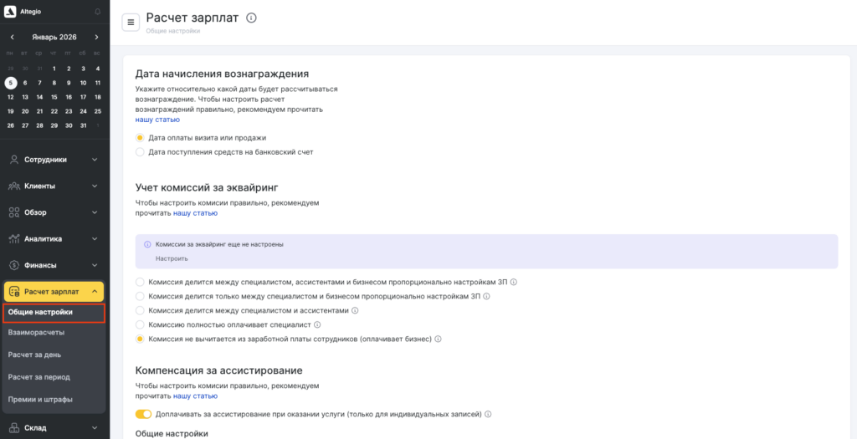Viewport: 857px width, 439px height.
Task: Toggle Доплачивать за ассистирование switch
Action: click(x=143, y=414)
